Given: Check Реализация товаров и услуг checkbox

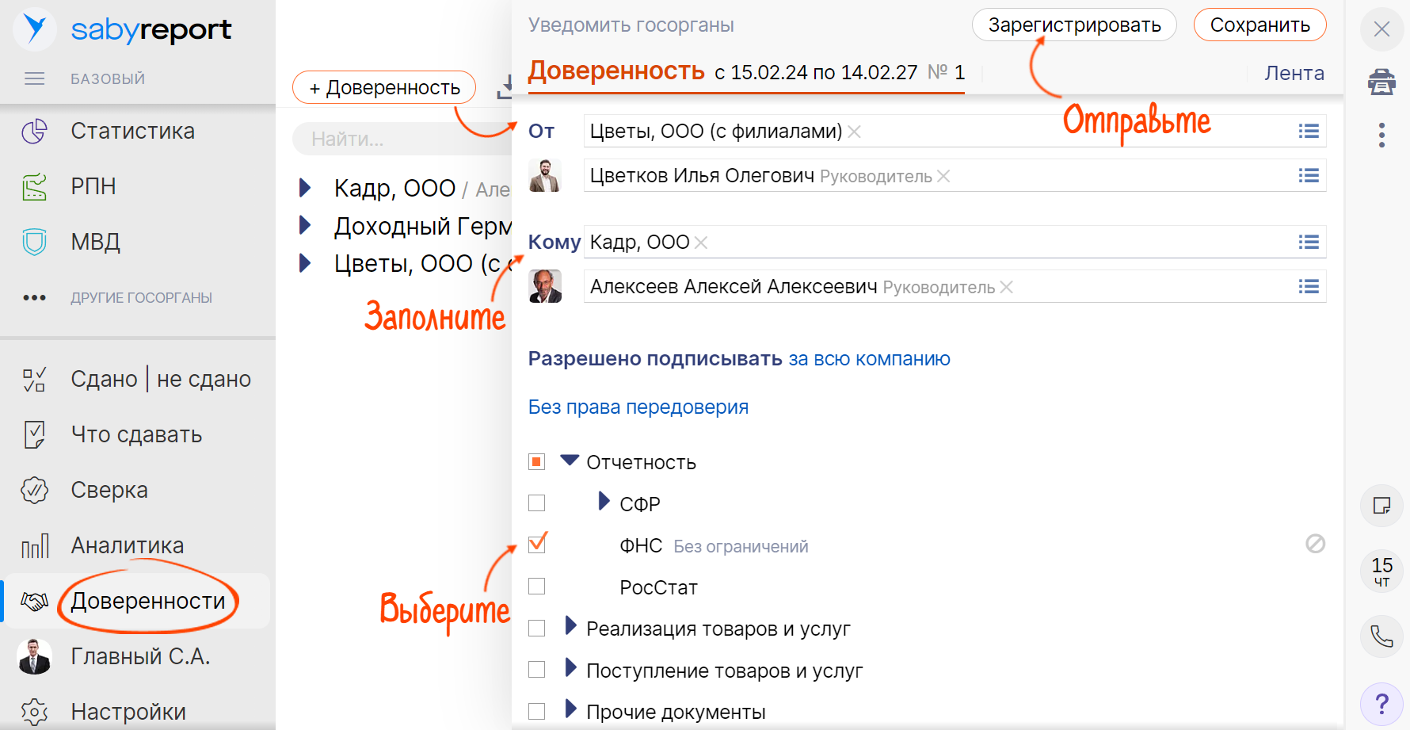Looking at the screenshot, I should [x=537, y=629].
